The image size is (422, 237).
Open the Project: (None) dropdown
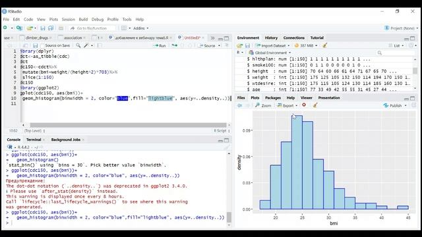click(402, 28)
